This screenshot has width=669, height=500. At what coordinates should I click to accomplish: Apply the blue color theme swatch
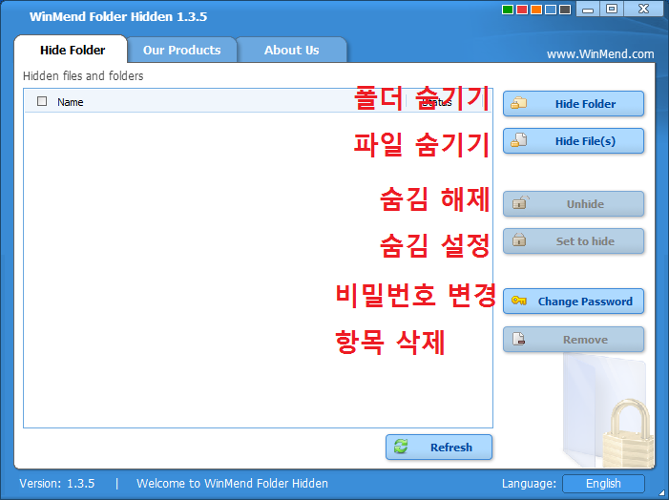551,10
